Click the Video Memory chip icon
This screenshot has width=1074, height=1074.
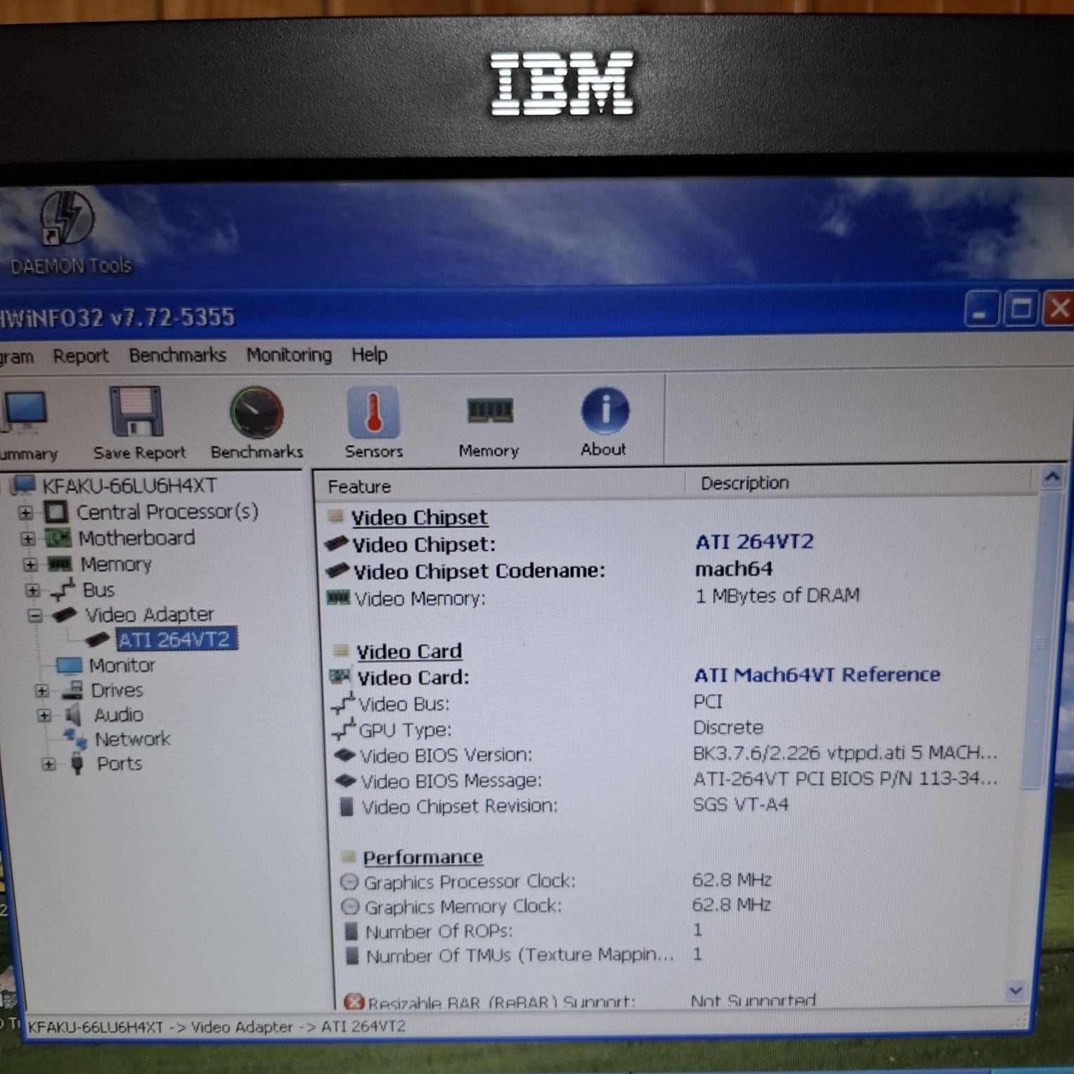click(x=338, y=598)
